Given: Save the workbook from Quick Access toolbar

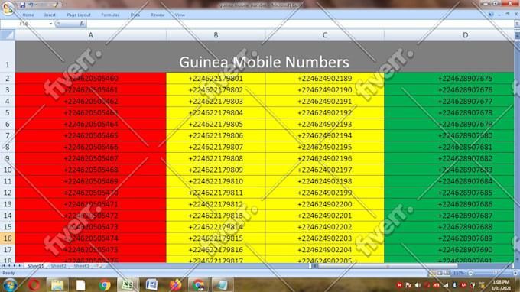Looking at the screenshot, I should 22,5.
